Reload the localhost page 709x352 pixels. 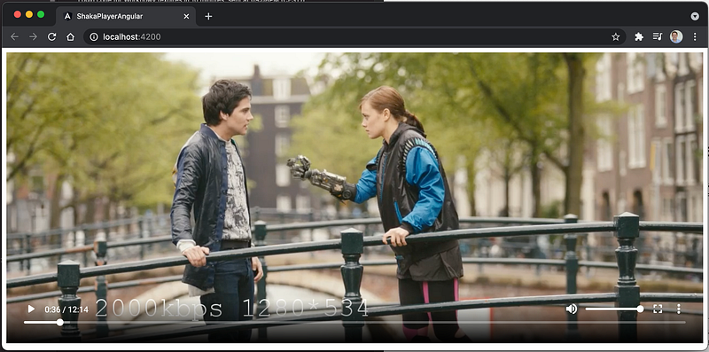52,36
